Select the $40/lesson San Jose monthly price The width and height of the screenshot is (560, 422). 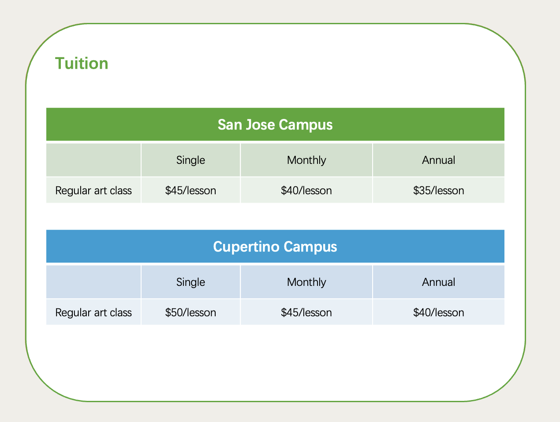[x=306, y=190]
